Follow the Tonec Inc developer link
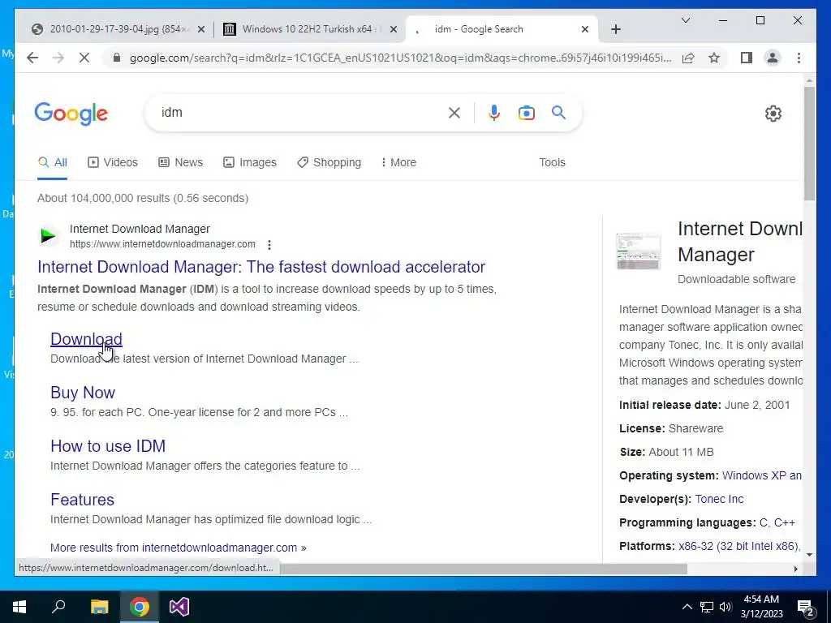The width and height of the screenshot is (831, 623). pos(719,499)
